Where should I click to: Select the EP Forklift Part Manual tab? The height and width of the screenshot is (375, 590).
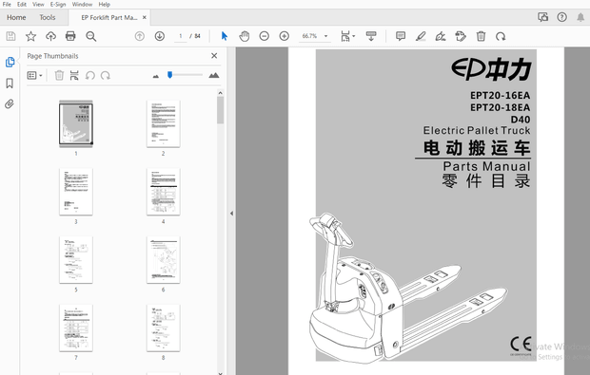pyautogui.click(x=109, y=17)
